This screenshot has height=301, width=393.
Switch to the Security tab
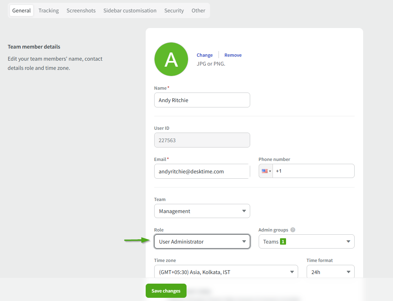click(174, 11)
